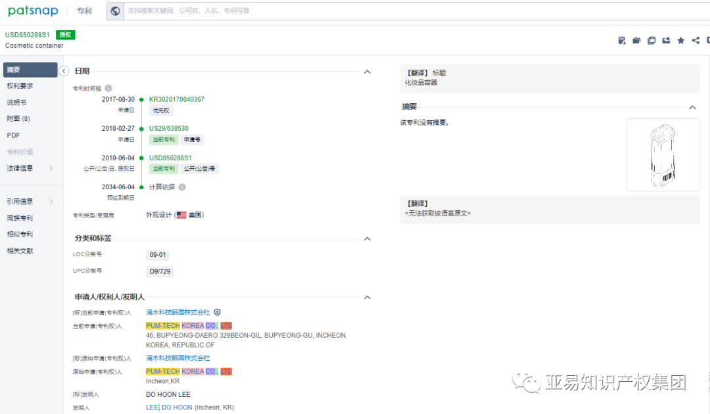Viewport: 710px width, 414px height.
Task: Collapse the 日期 section
Action: pyautogui.click(x=367, y=72)
